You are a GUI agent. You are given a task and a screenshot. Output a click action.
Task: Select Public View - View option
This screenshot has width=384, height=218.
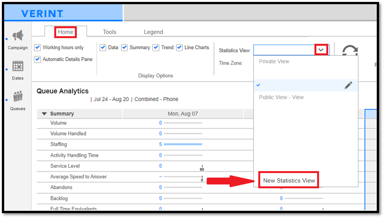pos(281,97)
